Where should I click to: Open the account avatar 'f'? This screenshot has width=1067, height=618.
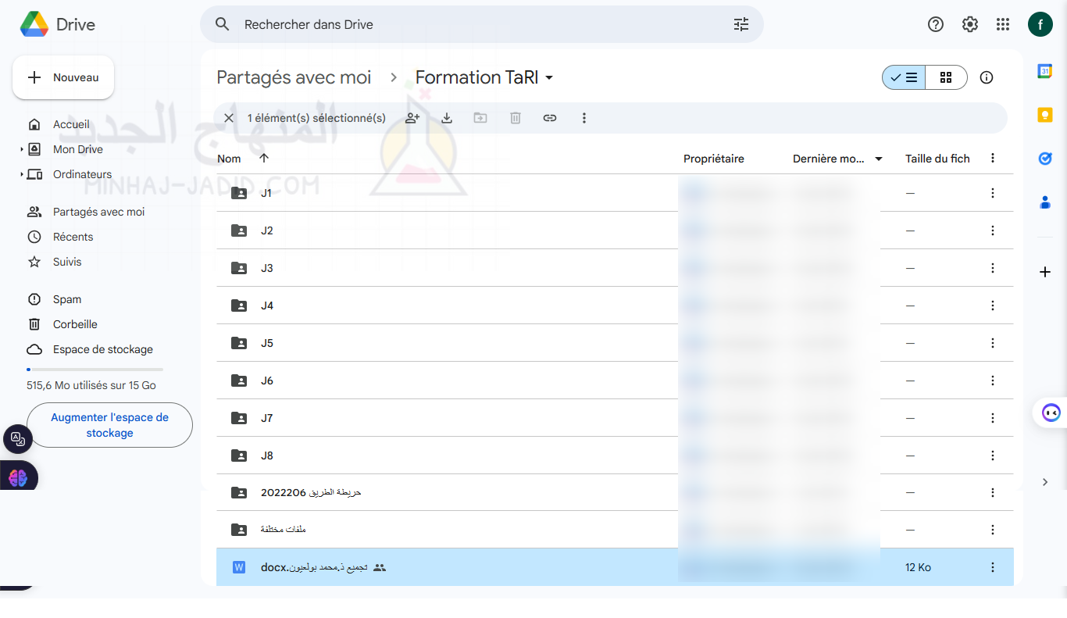click(x=1040, y=24)
